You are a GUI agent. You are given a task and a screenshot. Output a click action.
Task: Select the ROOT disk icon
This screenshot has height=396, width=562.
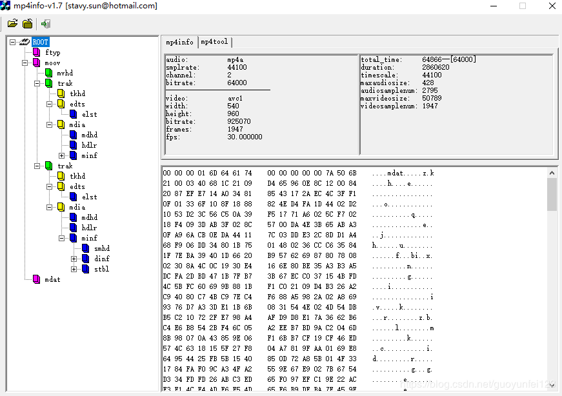pyautogui.click(x=25, y=42)
